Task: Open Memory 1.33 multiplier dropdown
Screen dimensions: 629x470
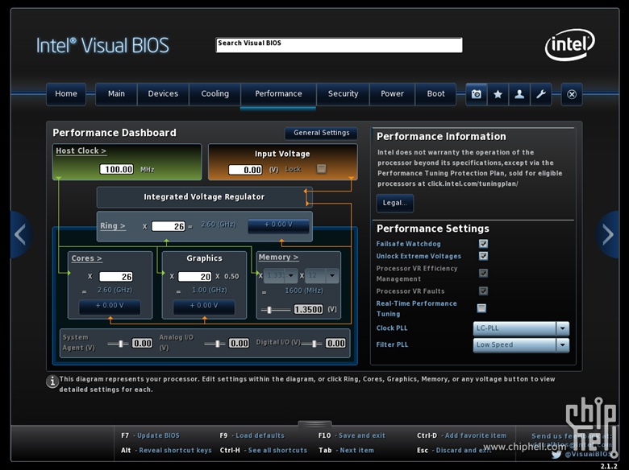Action: [x=281, y=275]
